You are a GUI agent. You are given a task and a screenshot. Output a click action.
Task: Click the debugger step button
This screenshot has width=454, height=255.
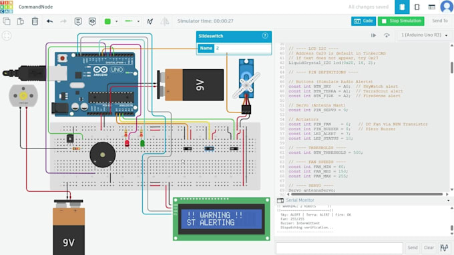[373, 35]
